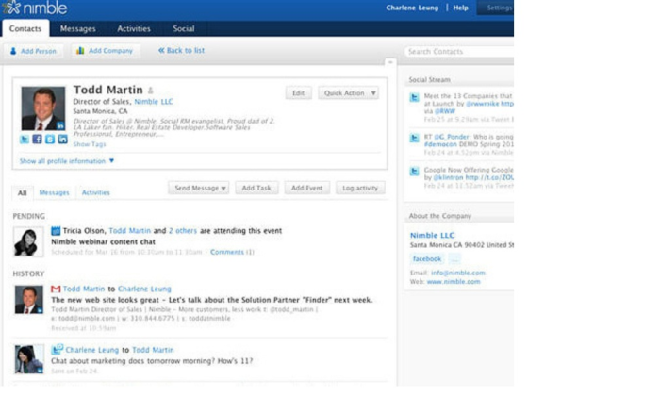Click info@nimble.com email link
The image size is (660, 413).
coord(458,273)
